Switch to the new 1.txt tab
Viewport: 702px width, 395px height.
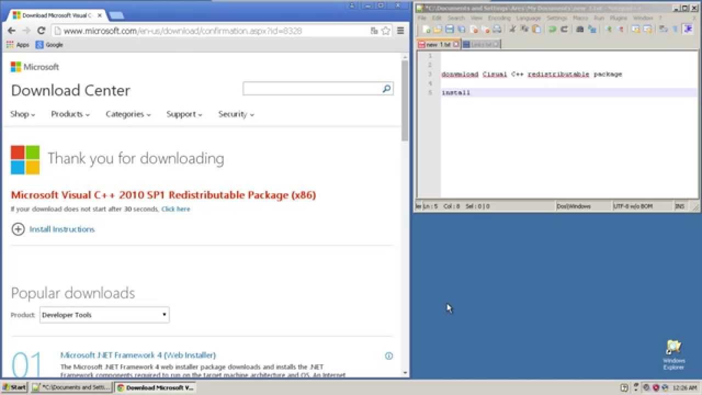point(438,44)
